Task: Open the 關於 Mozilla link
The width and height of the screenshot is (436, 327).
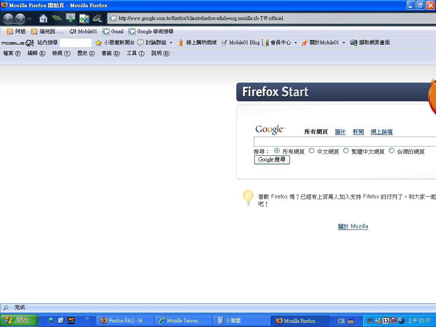Action: tap(353, 227)
